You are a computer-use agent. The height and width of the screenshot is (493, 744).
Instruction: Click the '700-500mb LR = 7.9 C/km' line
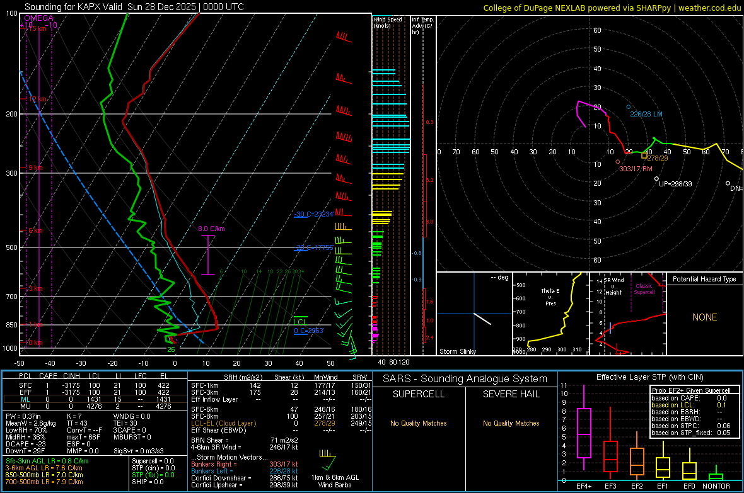(x=44, y=482)
